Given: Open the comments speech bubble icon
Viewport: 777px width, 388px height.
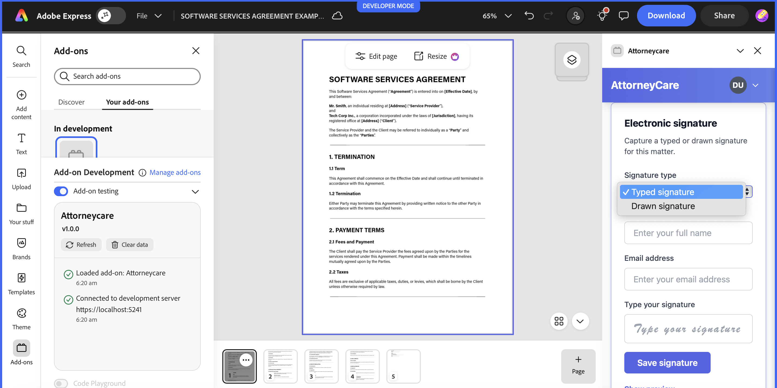Looking at the screenshot, I should 623,16.
